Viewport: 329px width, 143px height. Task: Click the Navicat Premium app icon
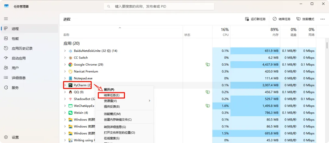point(70,72)
